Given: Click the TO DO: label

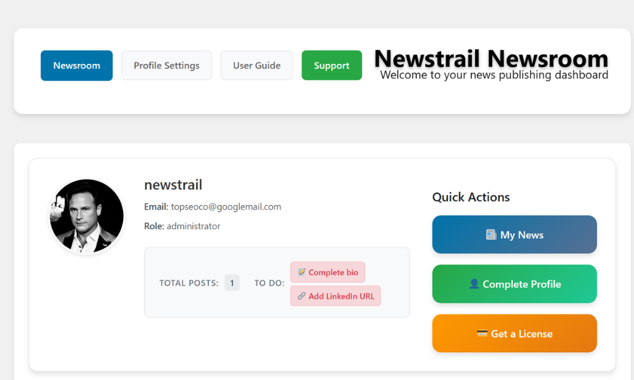Looking at the screenshot, I should coord(269,283).
